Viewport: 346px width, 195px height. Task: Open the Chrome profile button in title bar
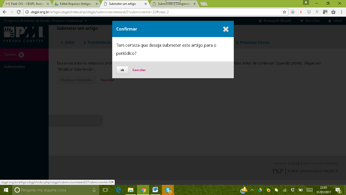click(306, 2)
